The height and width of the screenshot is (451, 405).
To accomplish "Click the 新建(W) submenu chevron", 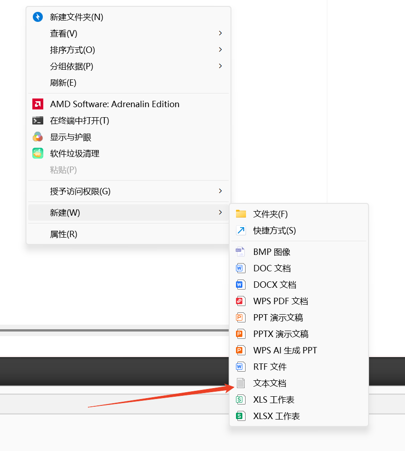I will (x=220, y=212).
